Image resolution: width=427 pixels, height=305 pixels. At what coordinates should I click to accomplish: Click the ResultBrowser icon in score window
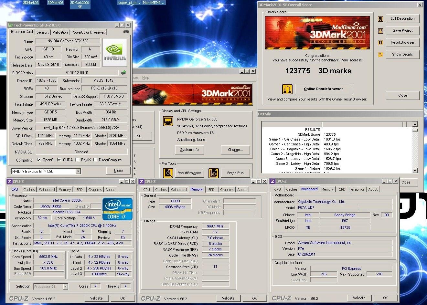(380, 43)
